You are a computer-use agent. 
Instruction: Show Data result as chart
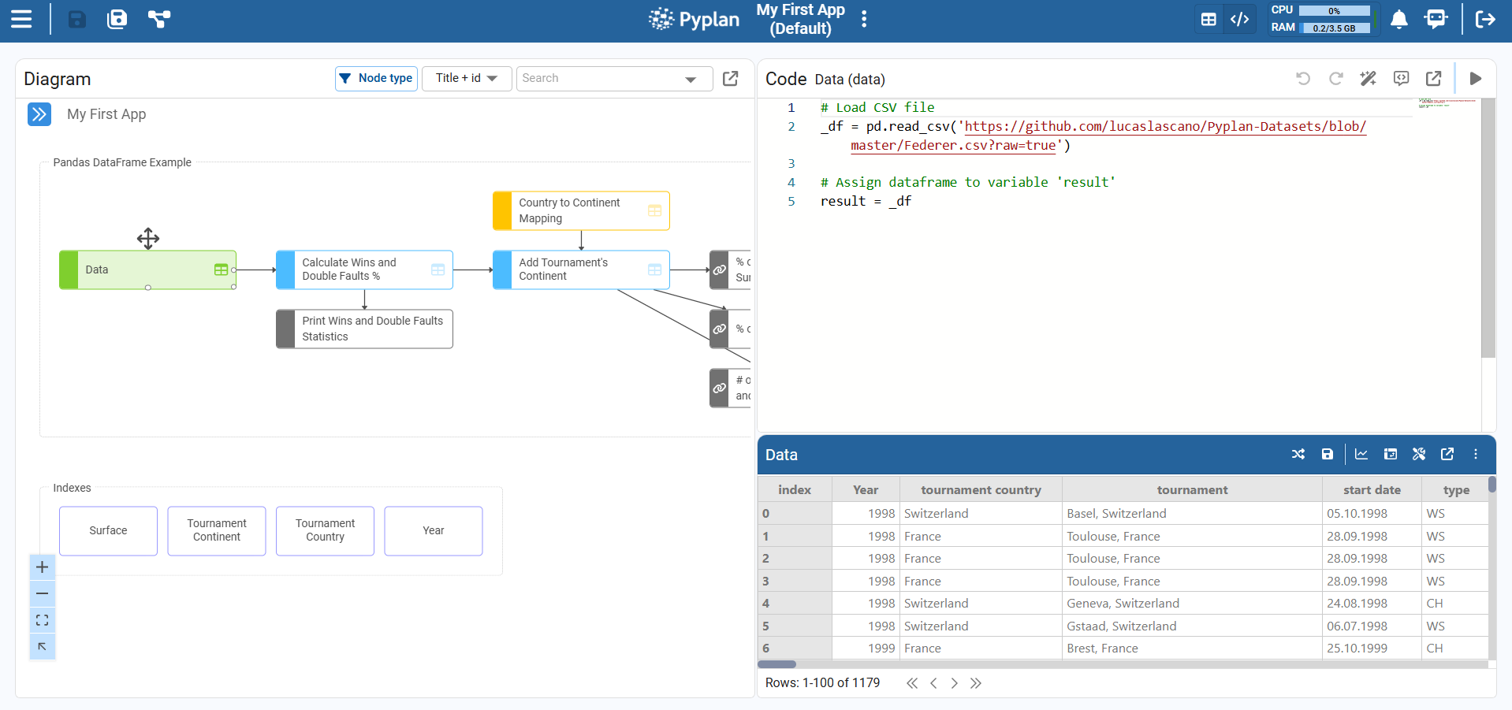1361,454
